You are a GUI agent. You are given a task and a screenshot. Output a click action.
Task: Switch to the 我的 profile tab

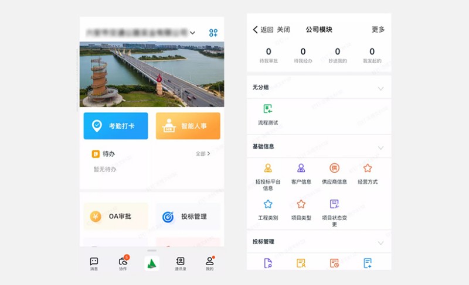tap(210, 264)
